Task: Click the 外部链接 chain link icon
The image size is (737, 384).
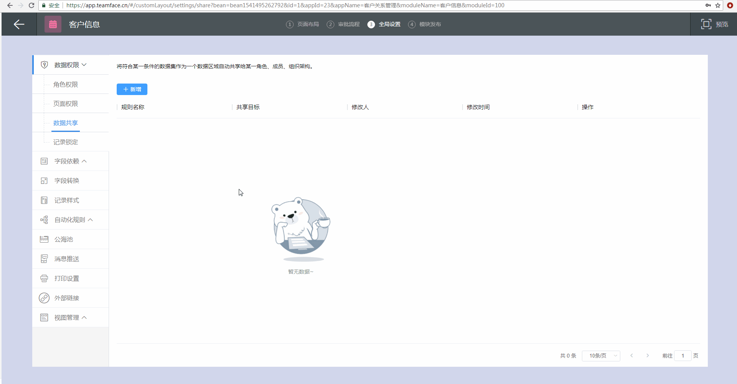Action: point(44,298)
